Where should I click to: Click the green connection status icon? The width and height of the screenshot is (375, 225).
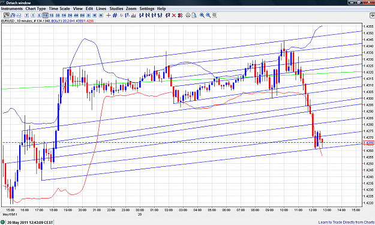2,223
